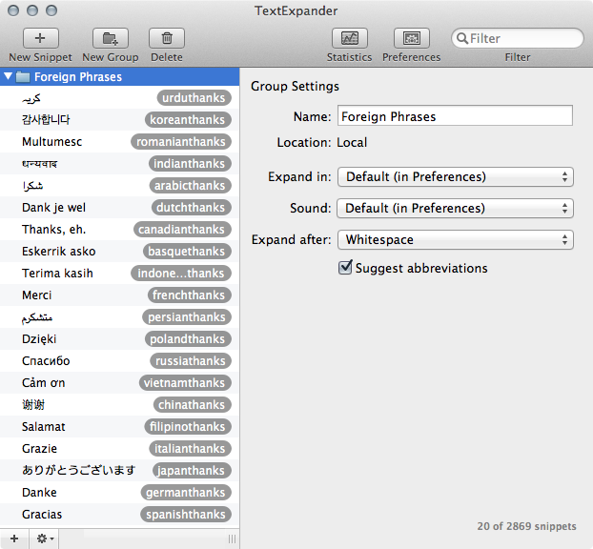The image size is (593, 549).
Task: Click into the Filter search field
Action: pyautogui.click(x=518, y=38)
